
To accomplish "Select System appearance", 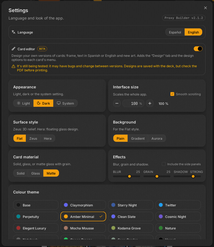I will (x=65, y=103).
